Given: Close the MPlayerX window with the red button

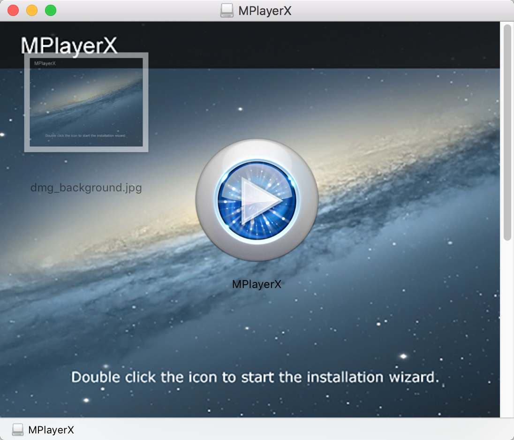Looking at the screenshot, I should tap(13, 10).
